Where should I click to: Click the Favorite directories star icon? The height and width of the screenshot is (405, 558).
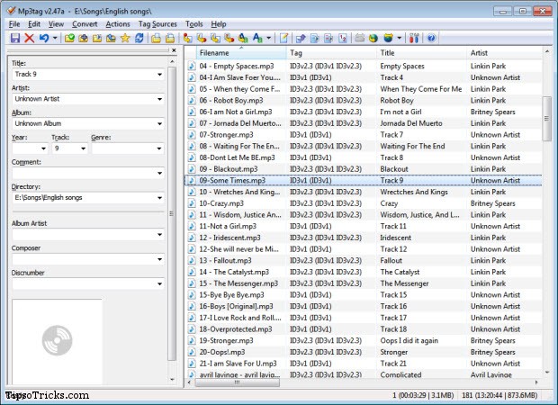[125, 38]
